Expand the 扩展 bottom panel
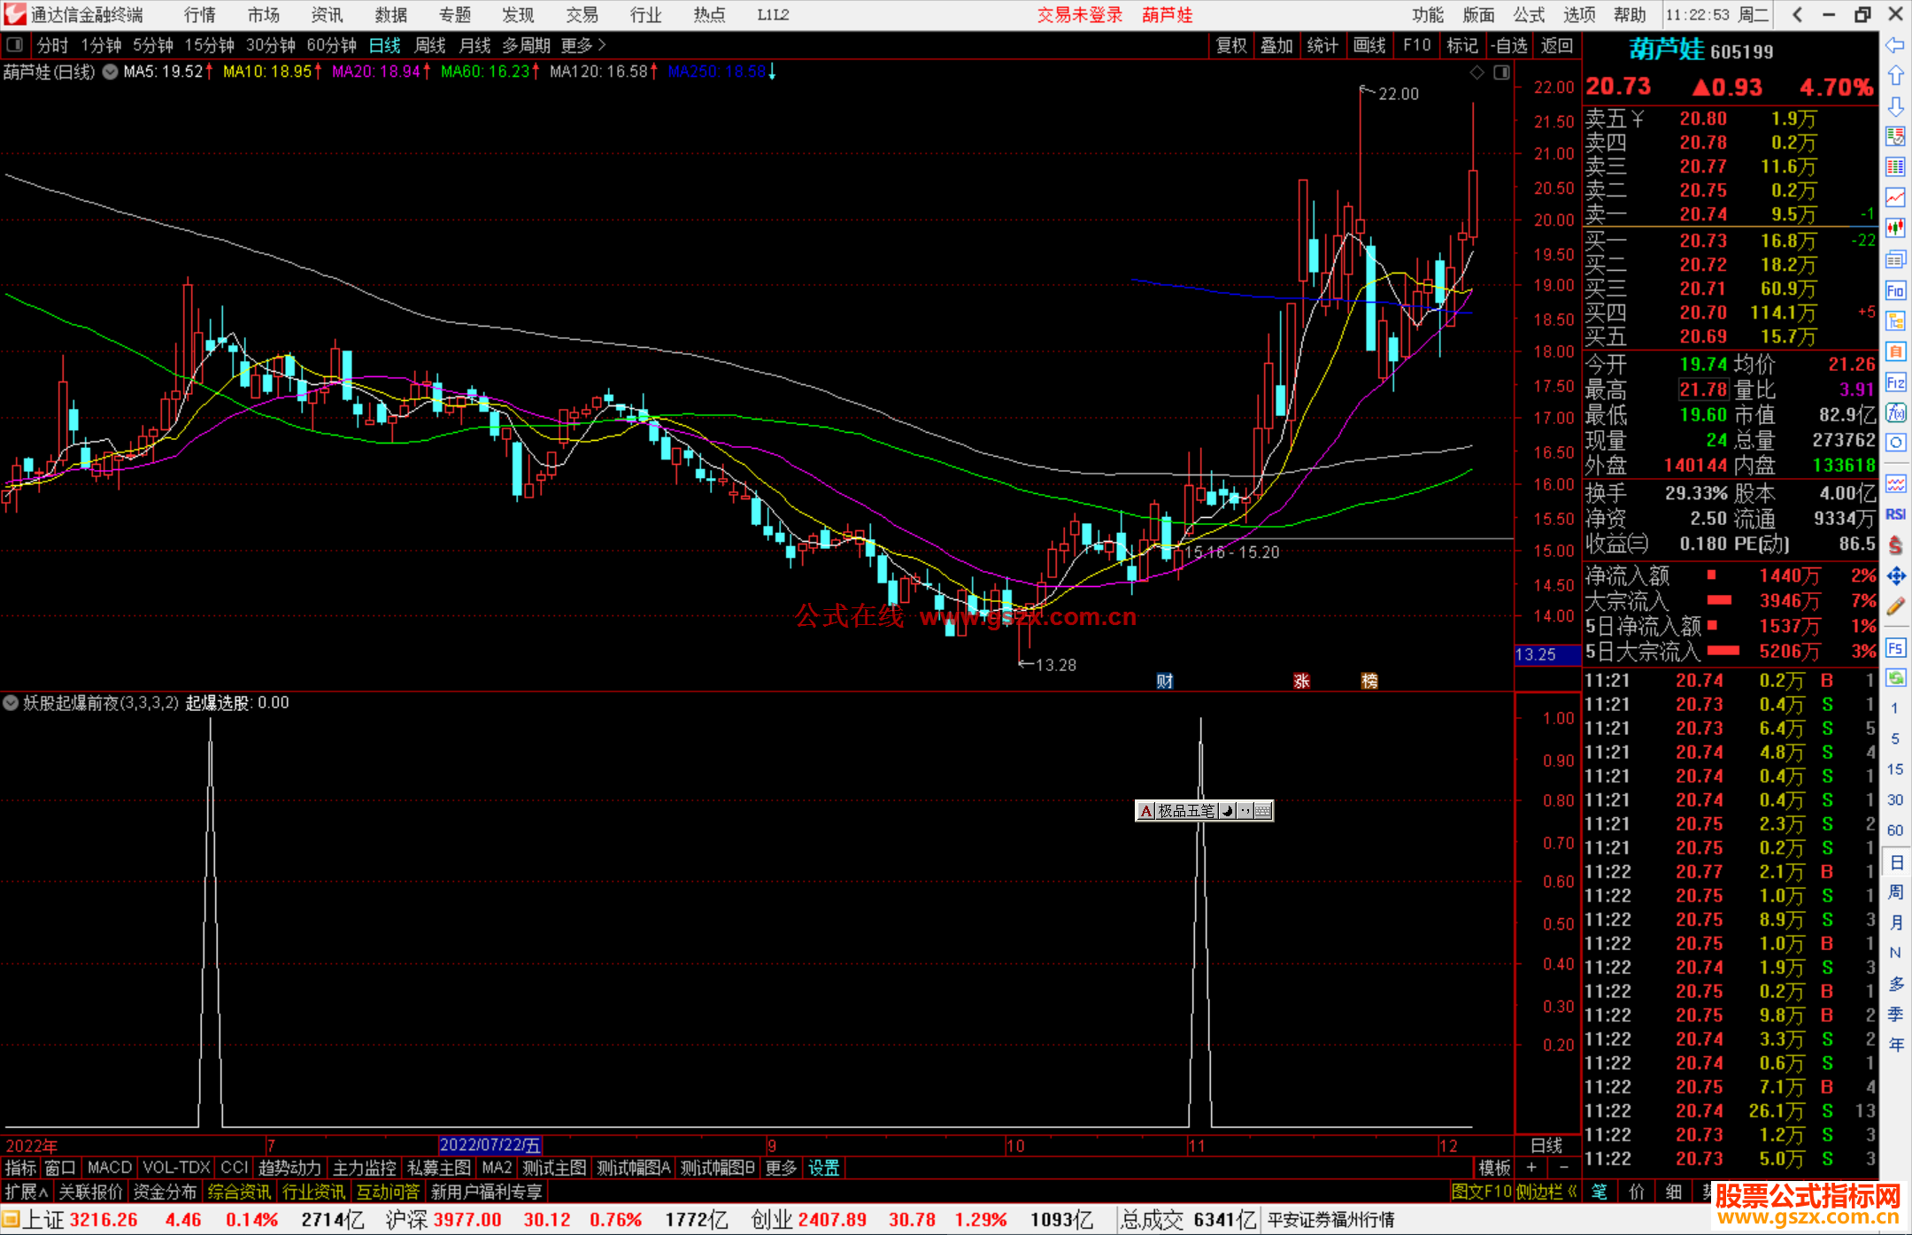Screen dimensions: 1912x1235 [x=26, y=1192]
